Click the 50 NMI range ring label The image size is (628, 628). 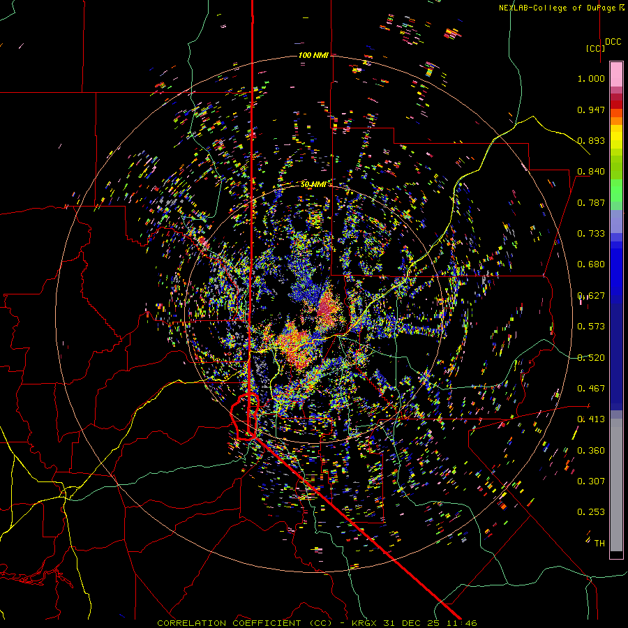click(313, 184)
